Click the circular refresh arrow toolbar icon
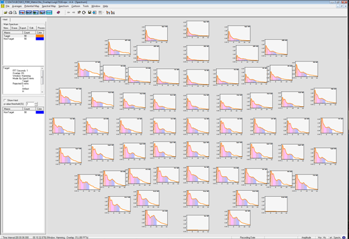The width and height of the screenshot is (349, 239). 84,13
